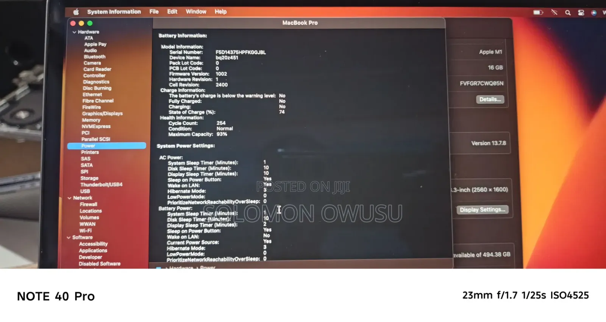
Task: Select Wi-Fi under Network
Action: coord(86,231)
